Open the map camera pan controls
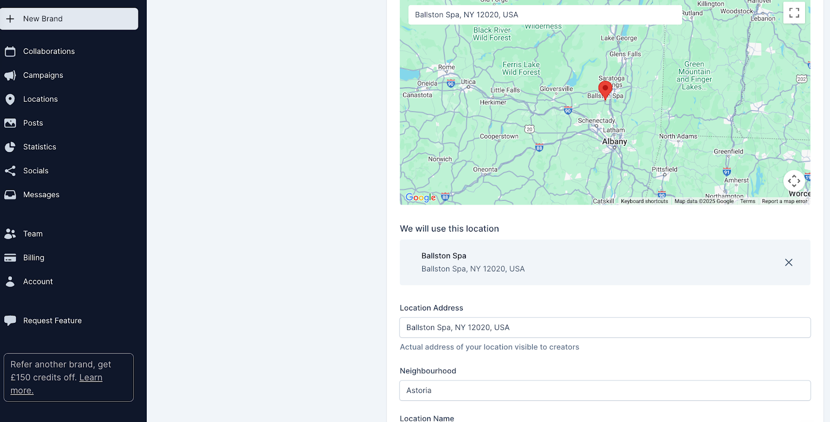The image size is (830, 422). tap(794, 181)
